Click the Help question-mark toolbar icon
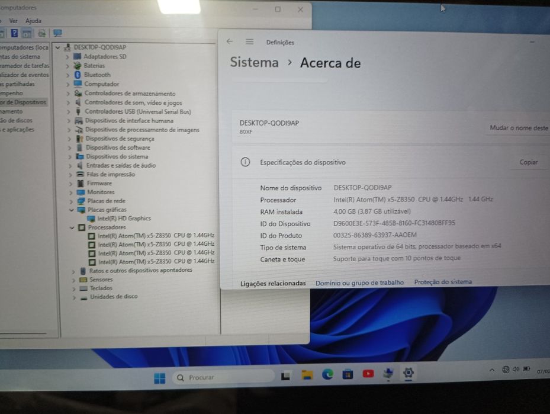 (14, 33)
